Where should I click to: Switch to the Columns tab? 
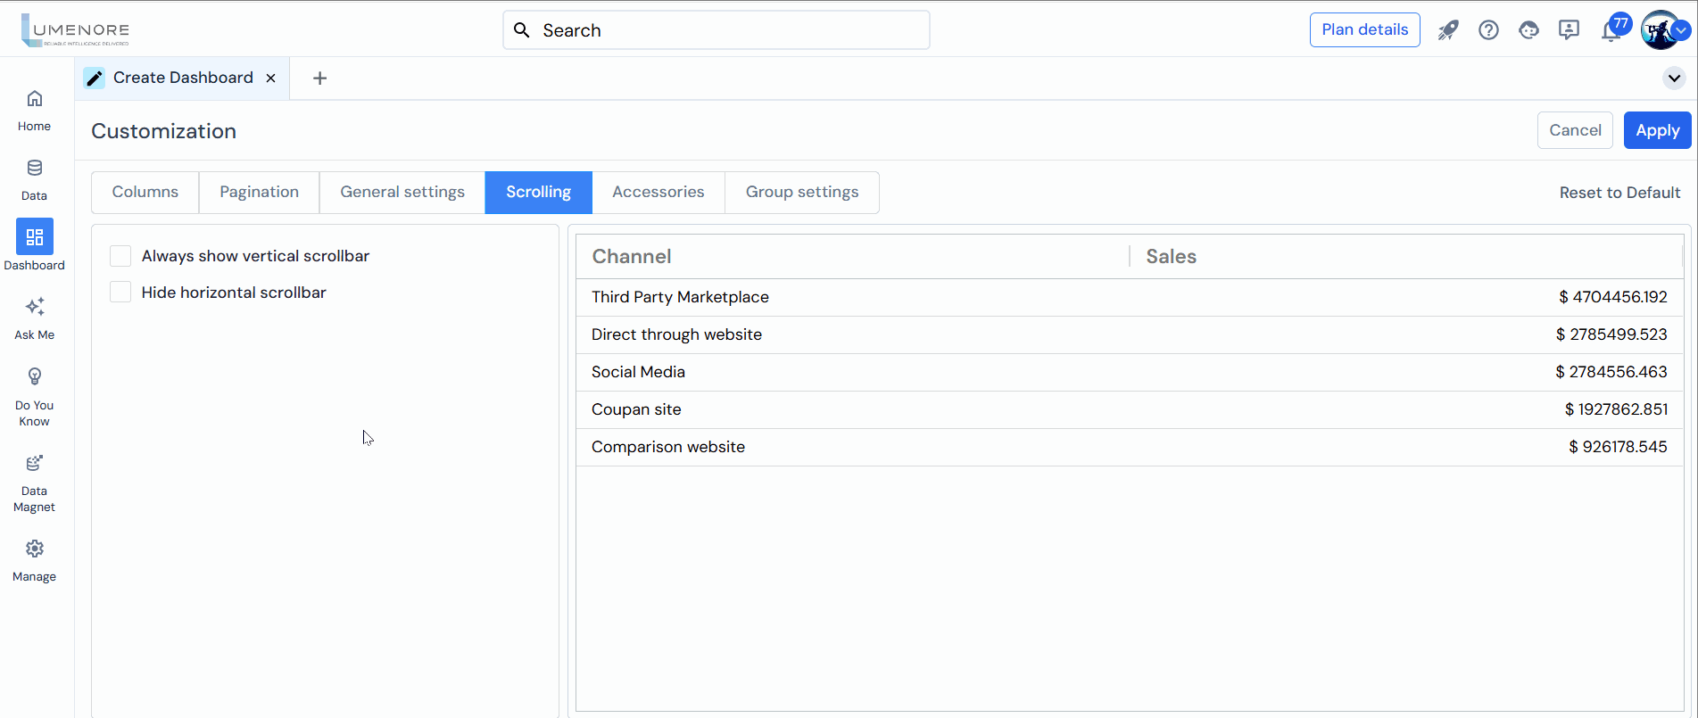[x=145, y=193]
